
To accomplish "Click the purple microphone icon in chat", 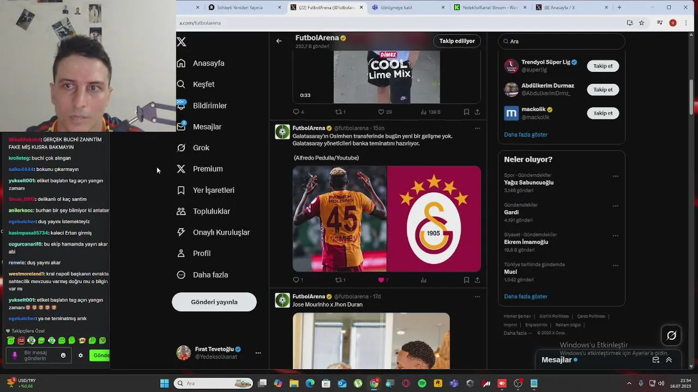I will (x=15, y=356).
